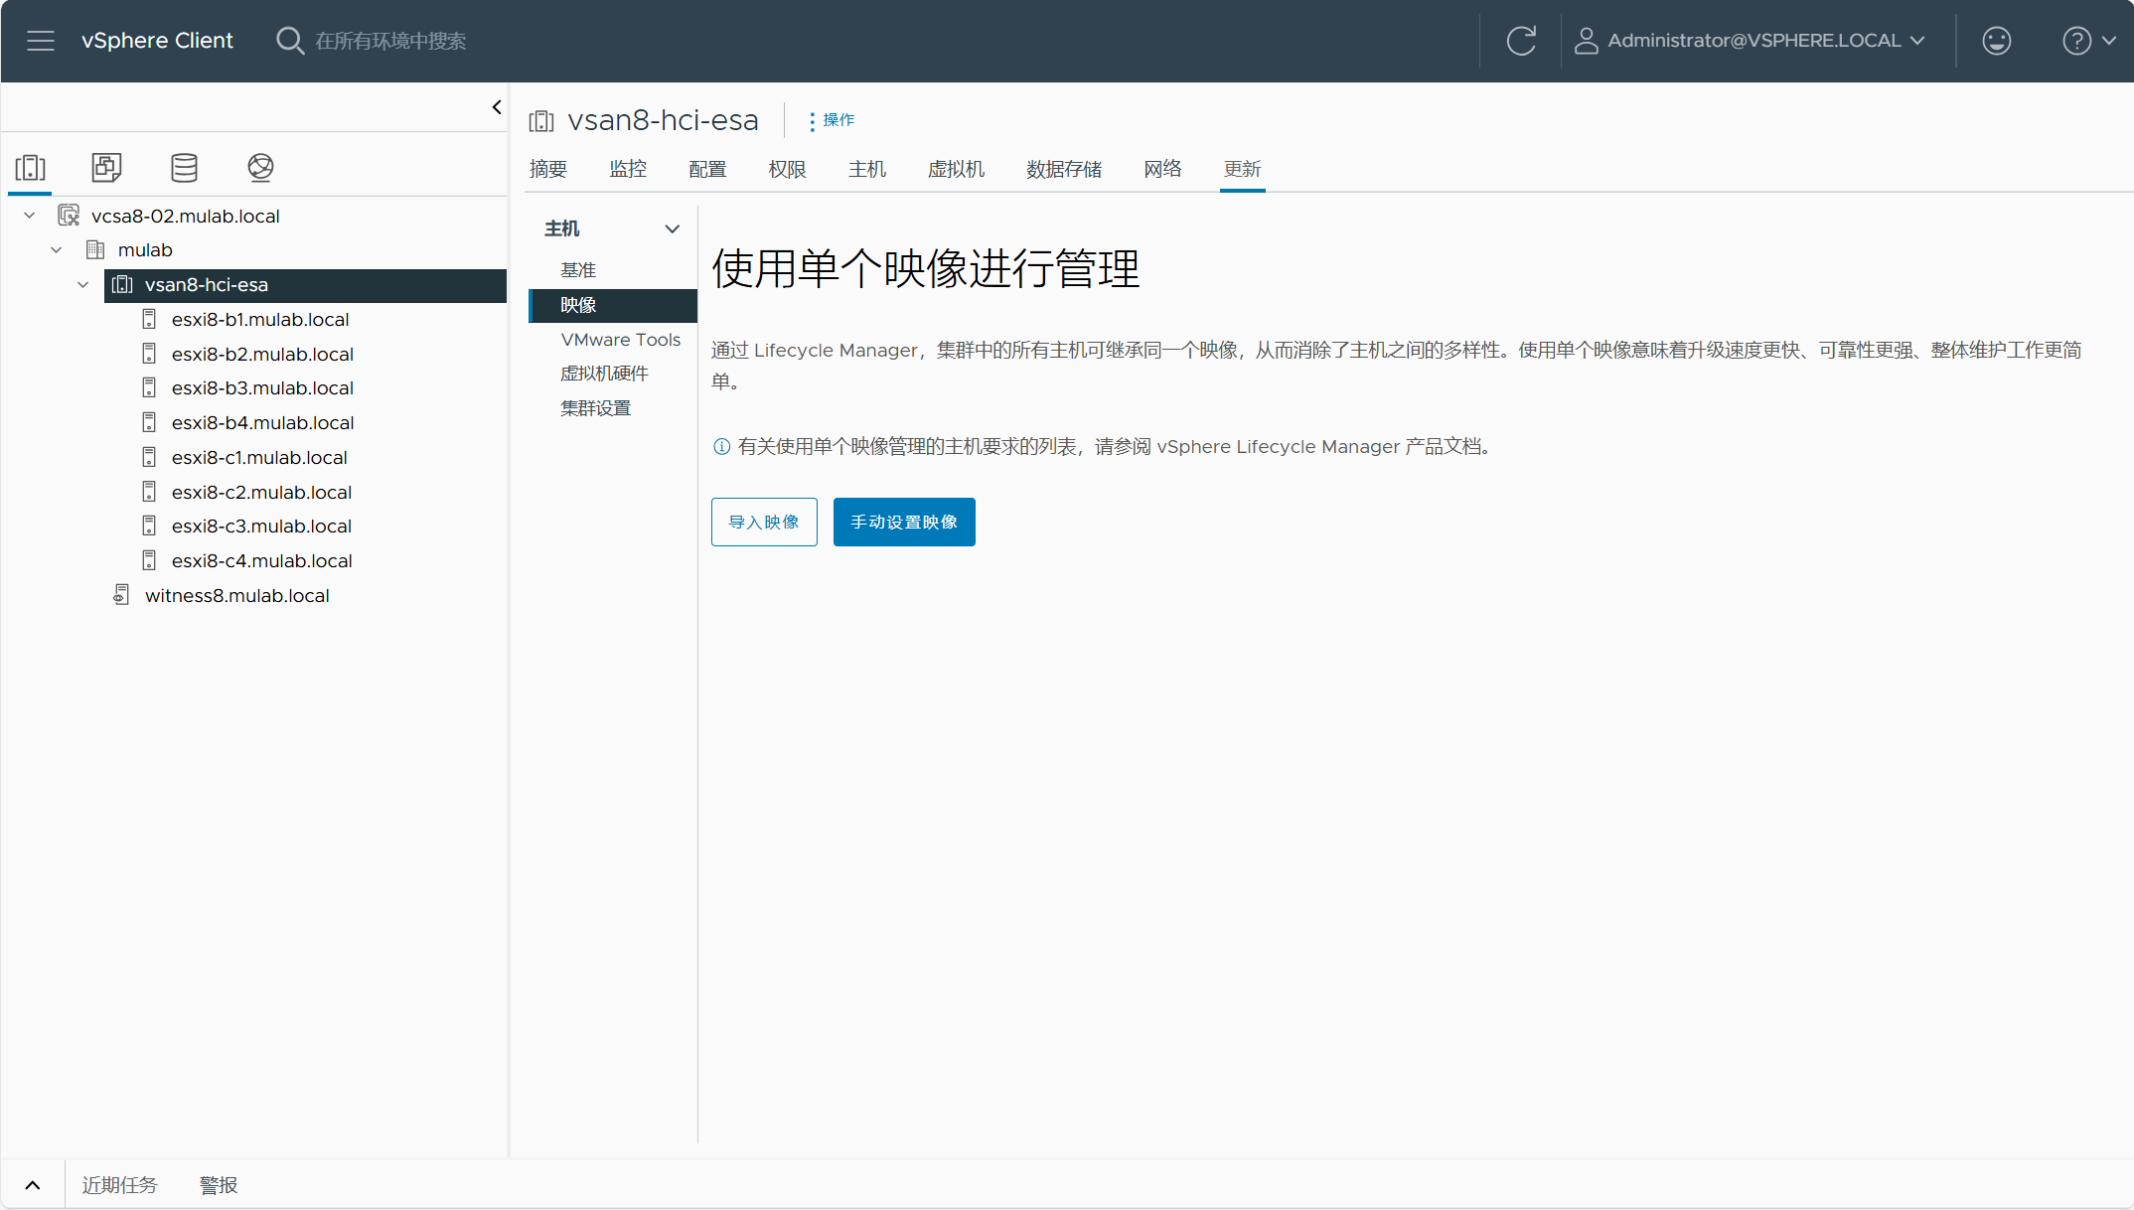Open the help question mark menu
The image size is (2134, 1210).
[x=2089, y=41]
